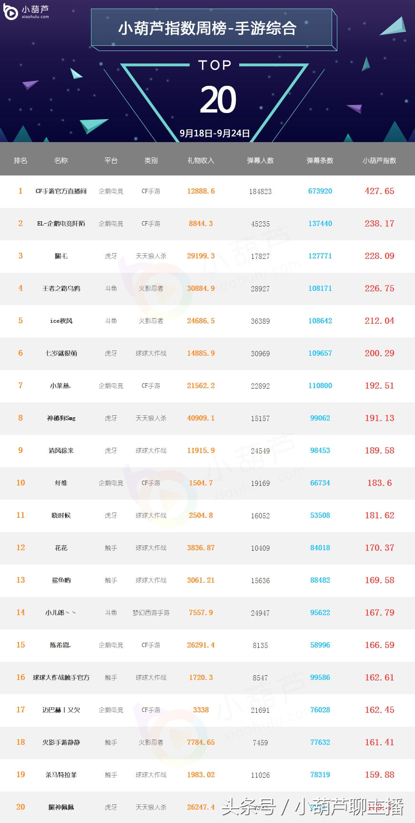Click rank number 20
Image resolution: width=415 pixels, height=823 pixels.
pos(20,807)
